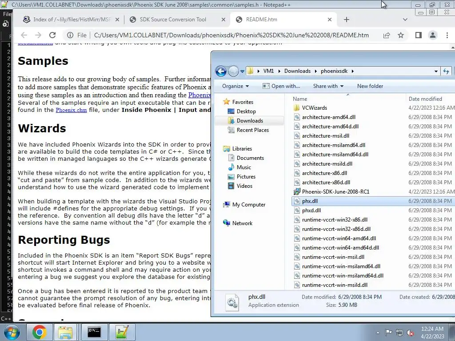The width and height of the screenshot is (455, 341).
Task: Open Chrome tab search chevron
Action: [405, 20]
